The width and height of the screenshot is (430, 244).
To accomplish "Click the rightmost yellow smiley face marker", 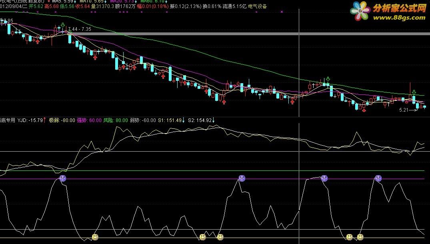I will click(360, 237).
